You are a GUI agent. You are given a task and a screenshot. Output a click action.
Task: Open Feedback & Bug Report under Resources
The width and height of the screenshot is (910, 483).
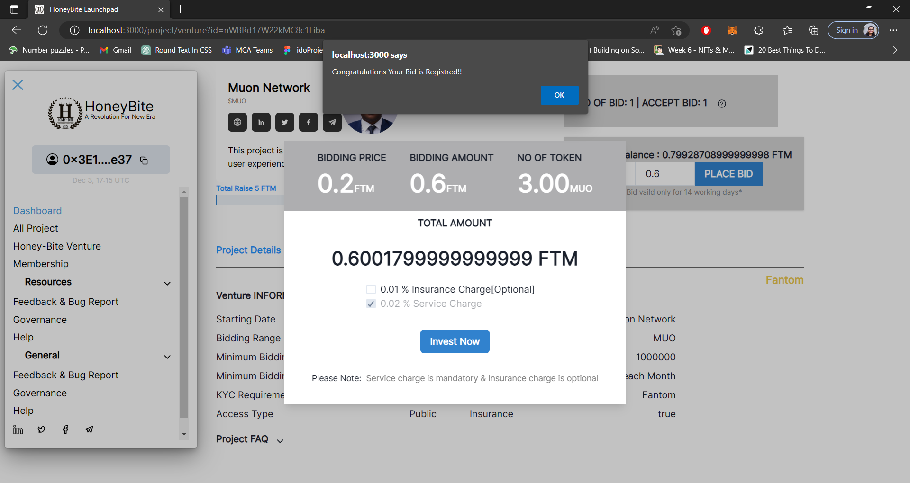66,302
